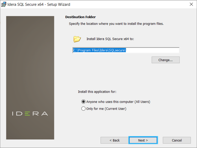Image resolution: width=197 pixels, height=148 pixels.
Task: Click the IDERA logo on the banner
Action: click(x=30, y=114)
